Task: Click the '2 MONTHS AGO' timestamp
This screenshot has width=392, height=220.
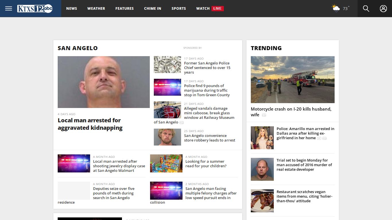Action: point(197,184)
